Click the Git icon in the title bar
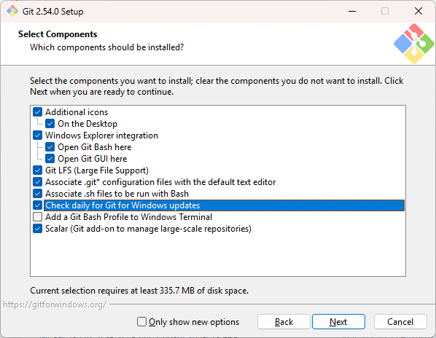The height and width of the screenshot is (338, 436). click(12, 12)
